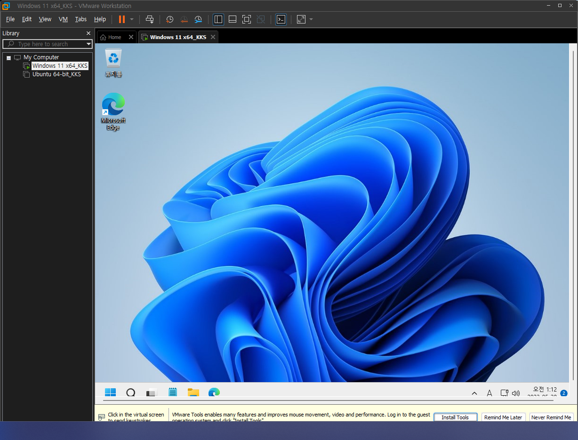Viewport: 578px width, 440px height.
Task: Select Ubuntu 64-bit_KKS in the library
Action: pyautogui.click(x=56, y=74)
